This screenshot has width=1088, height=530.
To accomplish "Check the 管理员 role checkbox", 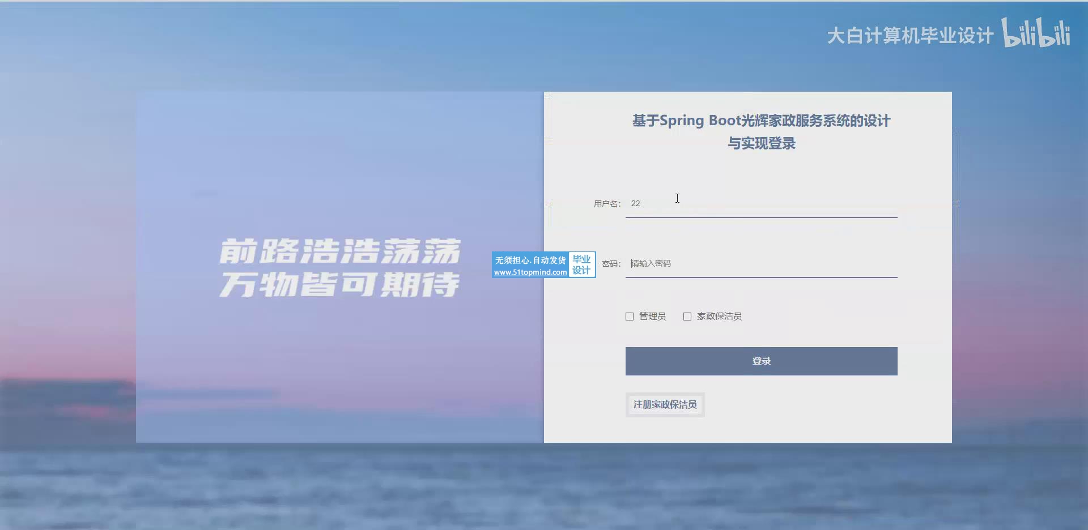I will pyautogui.click(x=630, y=317).
